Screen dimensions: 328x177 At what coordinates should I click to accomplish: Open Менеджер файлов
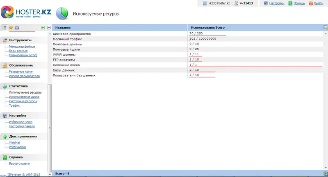tap(22, 47)
